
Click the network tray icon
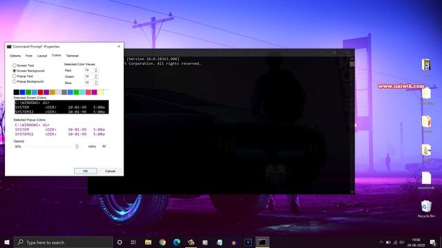click(395, 242)
